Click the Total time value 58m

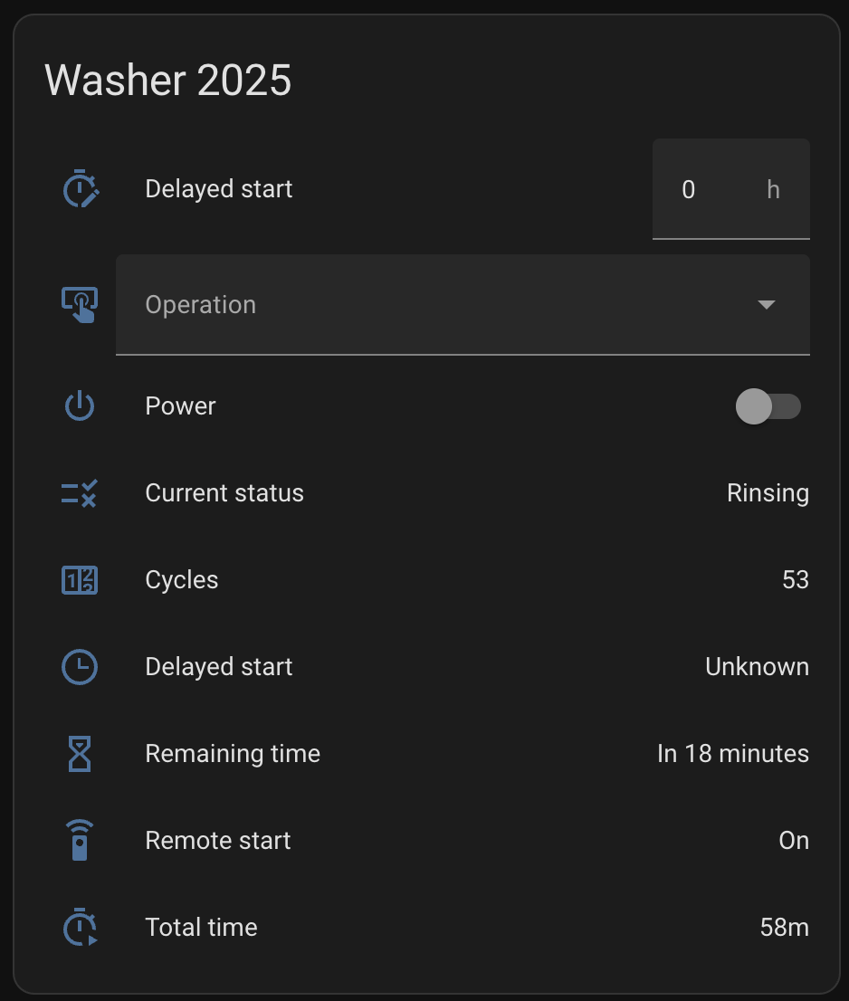784,928
